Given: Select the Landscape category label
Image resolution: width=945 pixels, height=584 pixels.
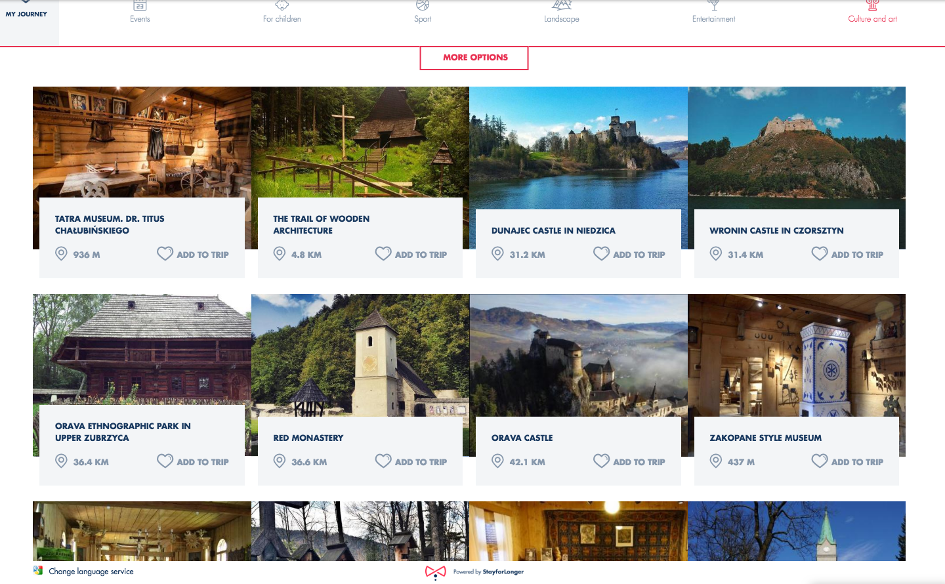Looking at the screenshot, I should [x=561, y=20].
